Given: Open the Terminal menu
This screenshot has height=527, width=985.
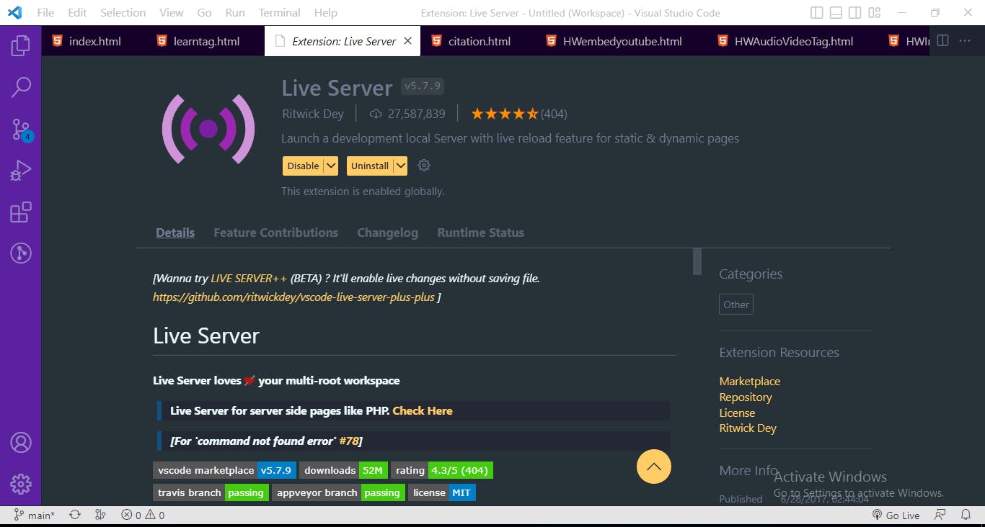Looking at the screenshot, I should pyautogui.click(x=279, y=13).
